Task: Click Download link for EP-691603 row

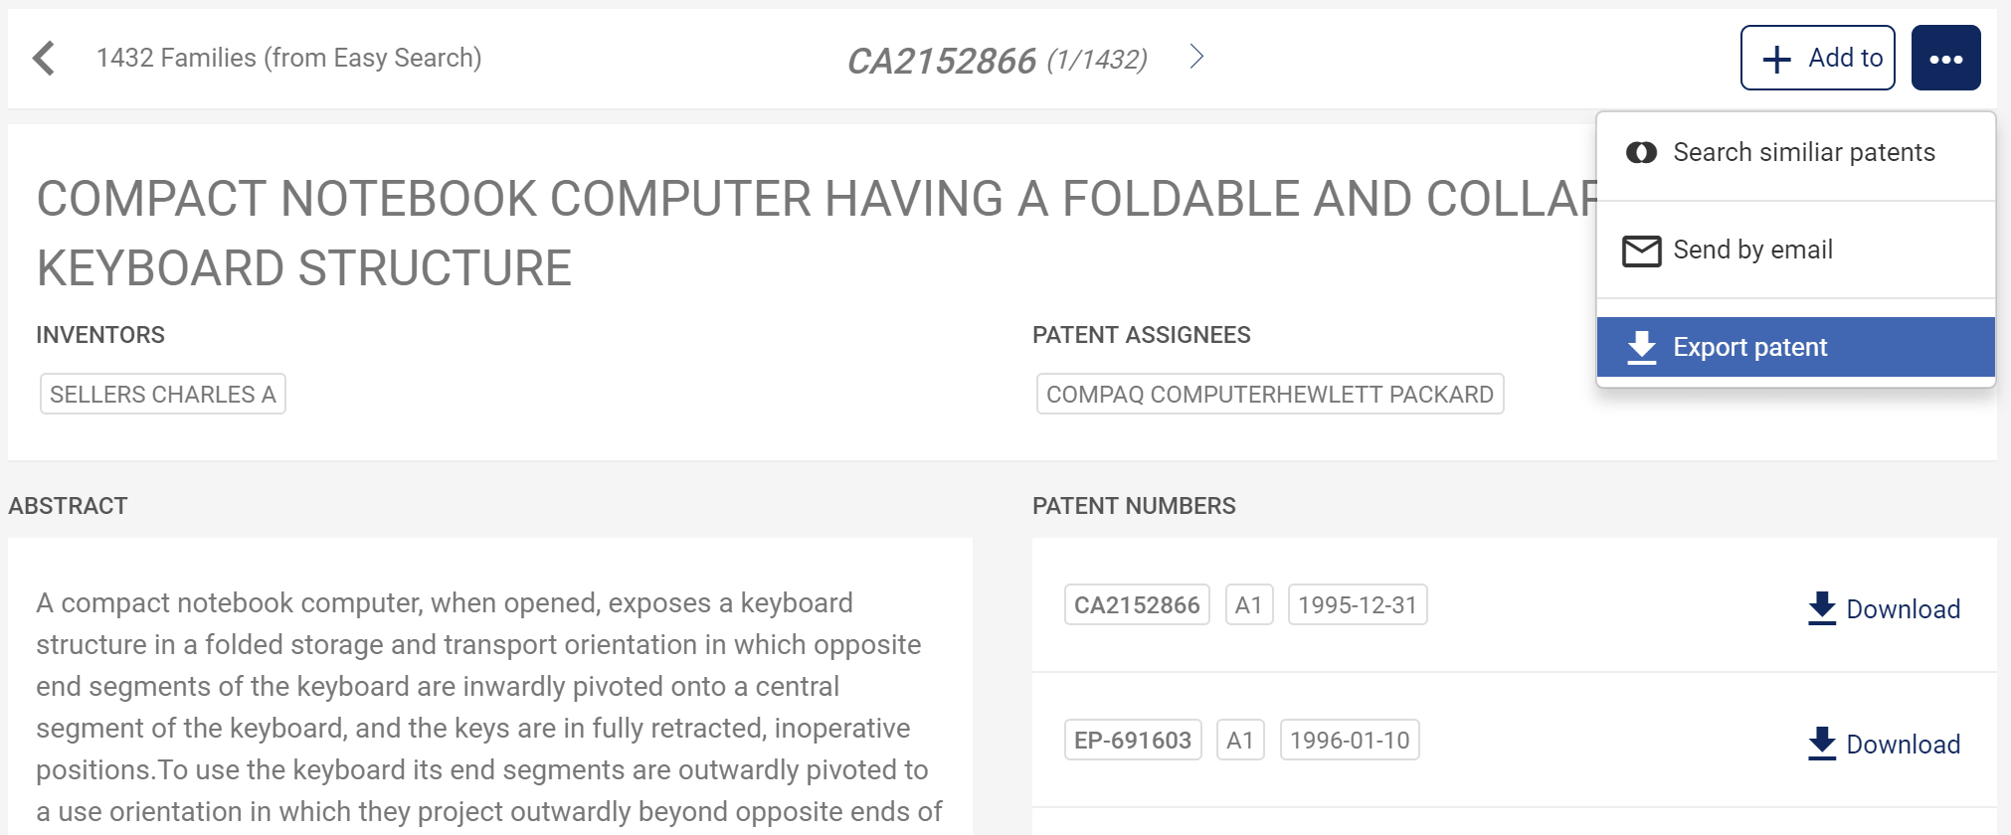Action: pos(1903,745)
